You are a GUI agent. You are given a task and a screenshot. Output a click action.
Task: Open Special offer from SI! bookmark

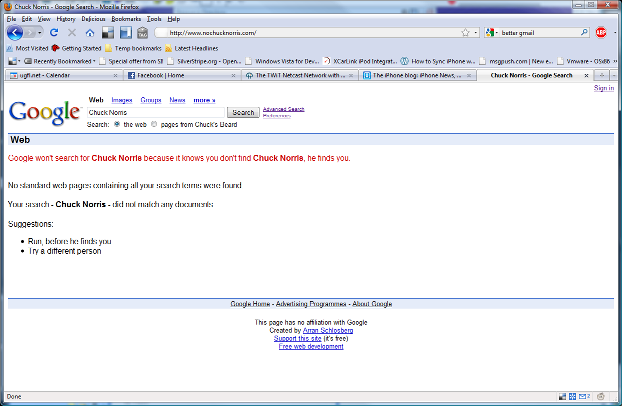[x=131, y=61]
